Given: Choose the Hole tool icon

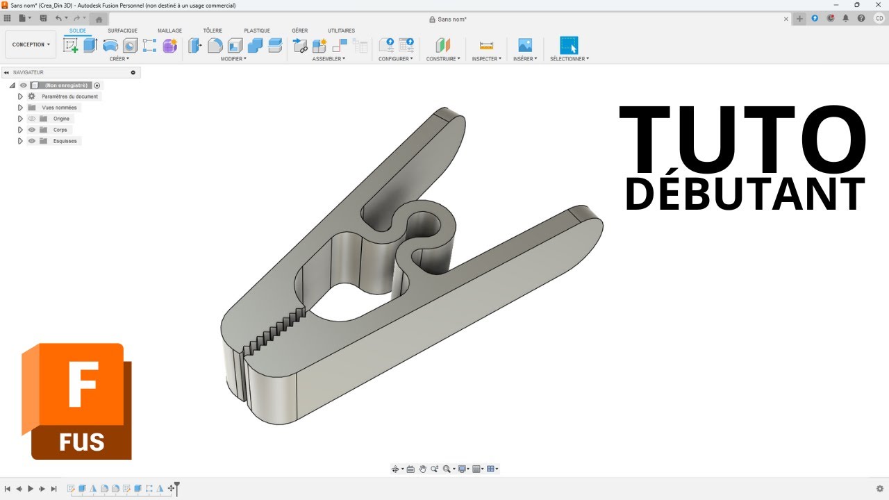Looking at the screenshot, I should tap(130, 46).
